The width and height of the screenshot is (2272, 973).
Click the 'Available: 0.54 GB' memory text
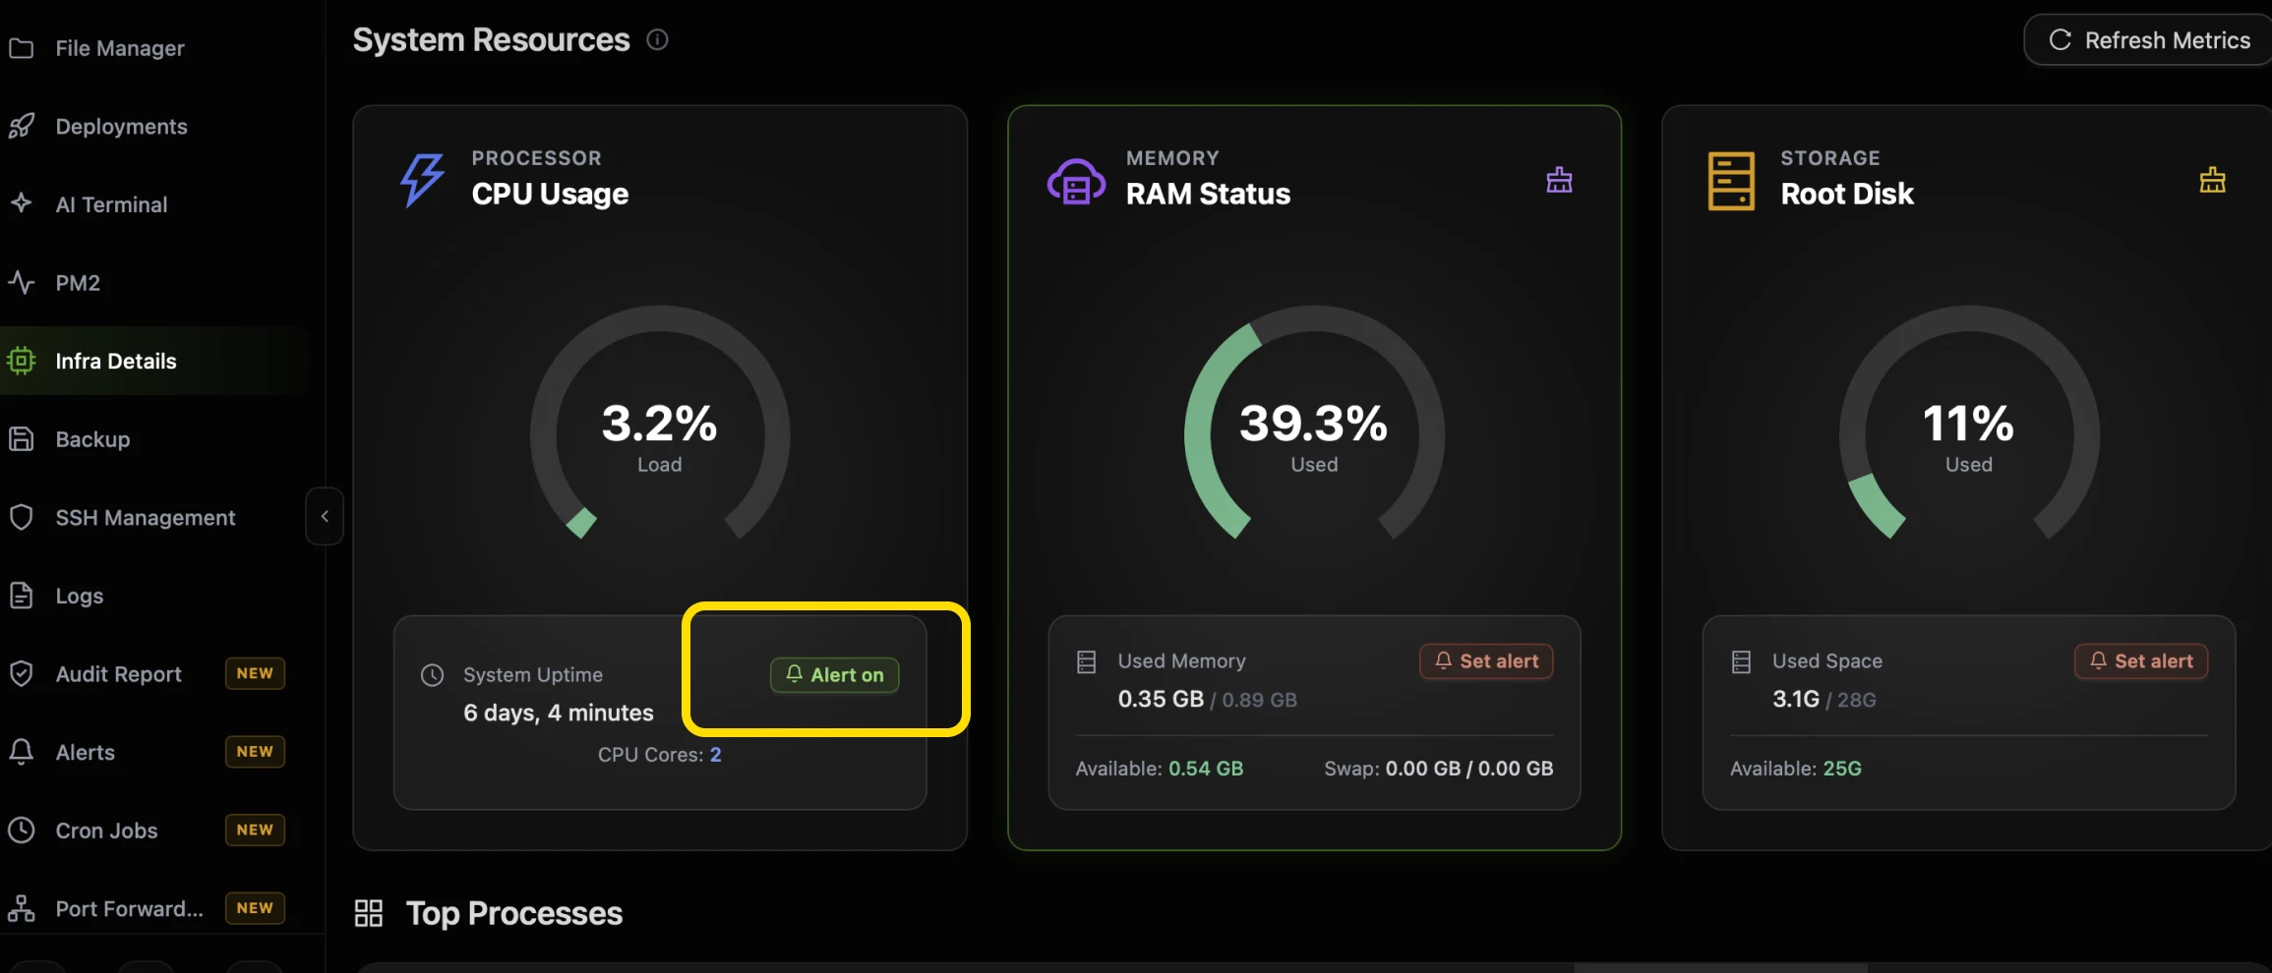coord(1160,769)
